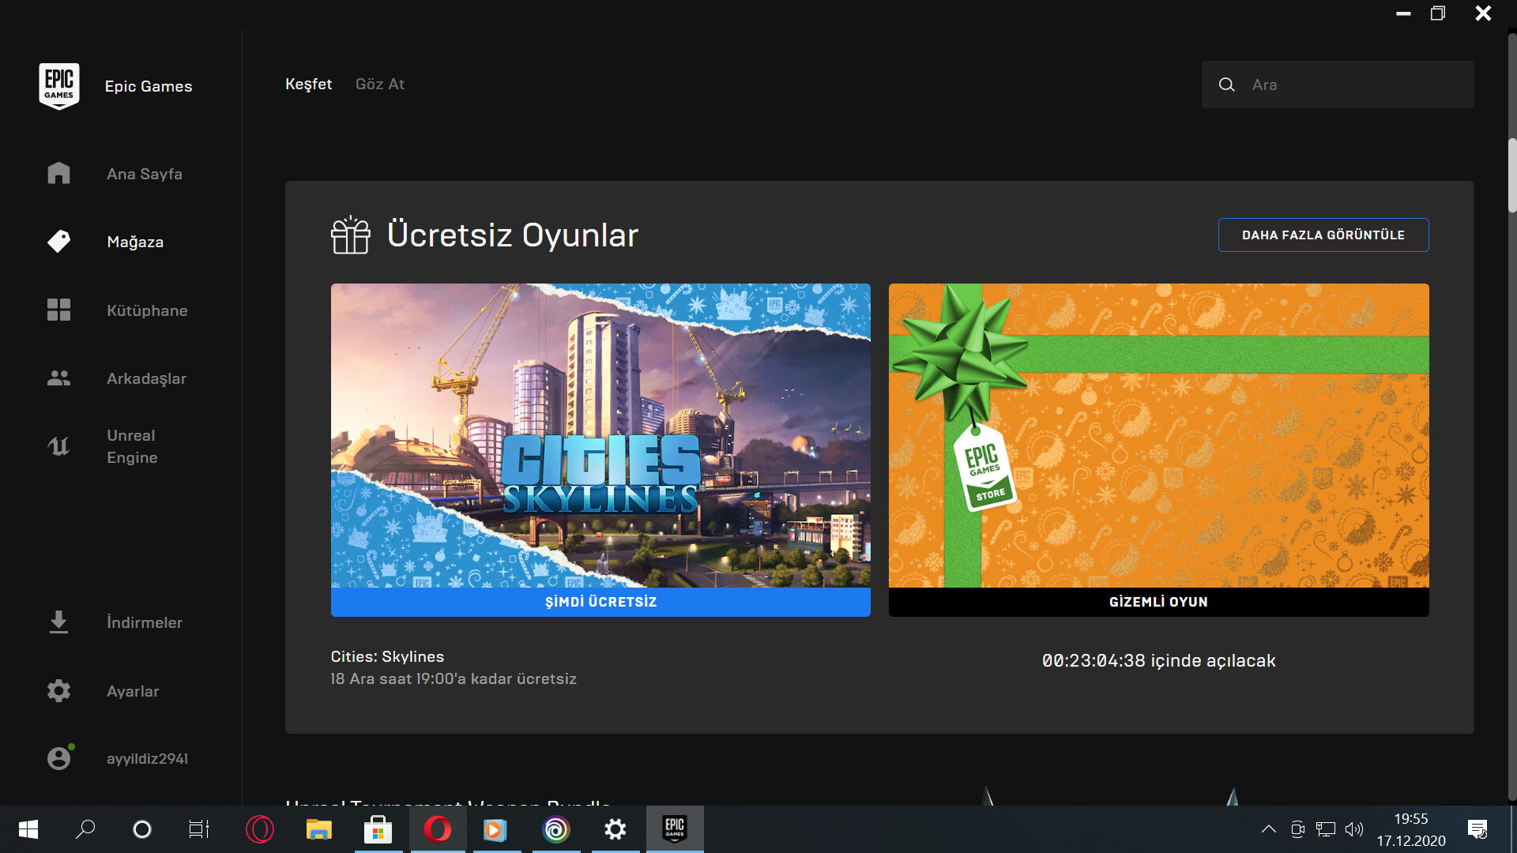Click the ayyildiz2941 profile avatar icon
Image resolution: width=1517 pixels, height=853 pixels.
[59, 758]
